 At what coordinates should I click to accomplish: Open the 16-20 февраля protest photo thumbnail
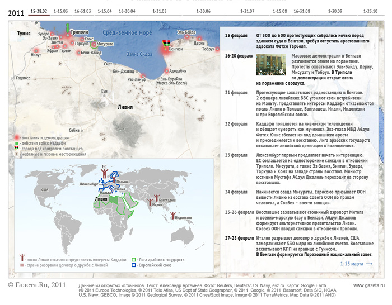(x=271, y=65)
